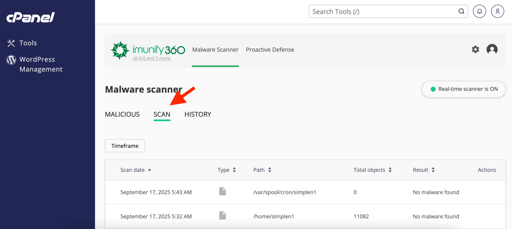Open the HISTORY tab
The width and height of the screenshot is (512, 229).
198,114
